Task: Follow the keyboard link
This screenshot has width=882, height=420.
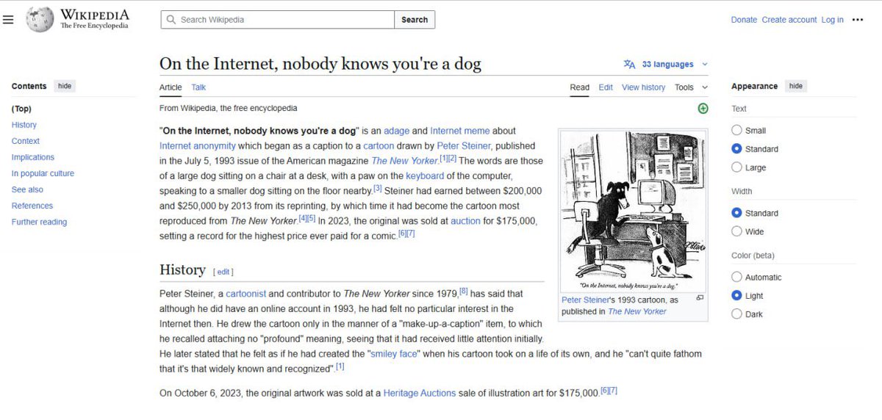Action: coord(425,176)
